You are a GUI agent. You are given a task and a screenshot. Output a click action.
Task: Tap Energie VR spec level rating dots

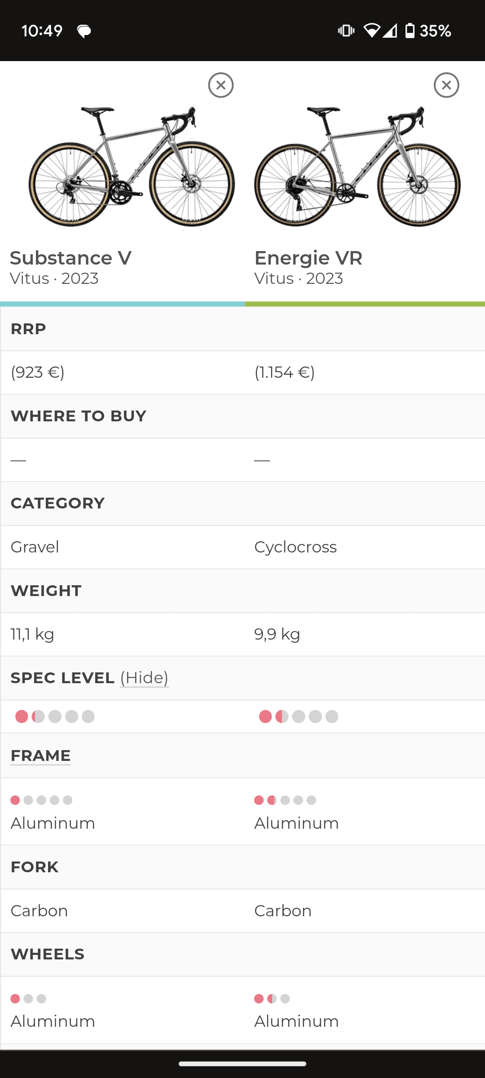(x=299, y=716)
